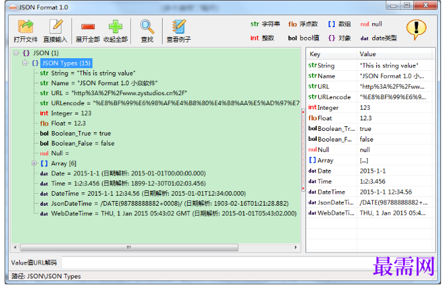
Task: Click the horizontal scrollbar thumb of tree
Action: [129, 247]
